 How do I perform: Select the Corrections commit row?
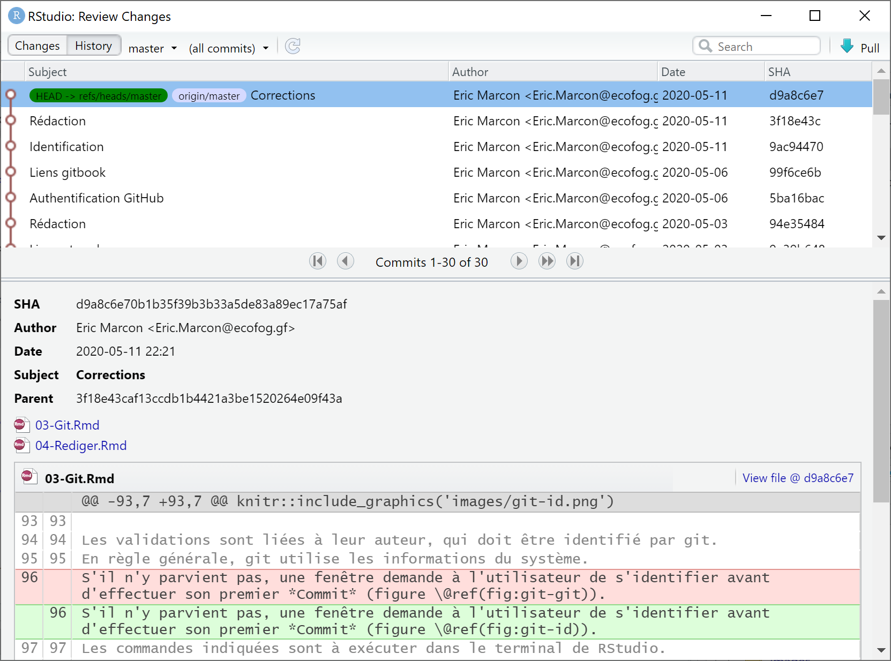coord(436,95)
